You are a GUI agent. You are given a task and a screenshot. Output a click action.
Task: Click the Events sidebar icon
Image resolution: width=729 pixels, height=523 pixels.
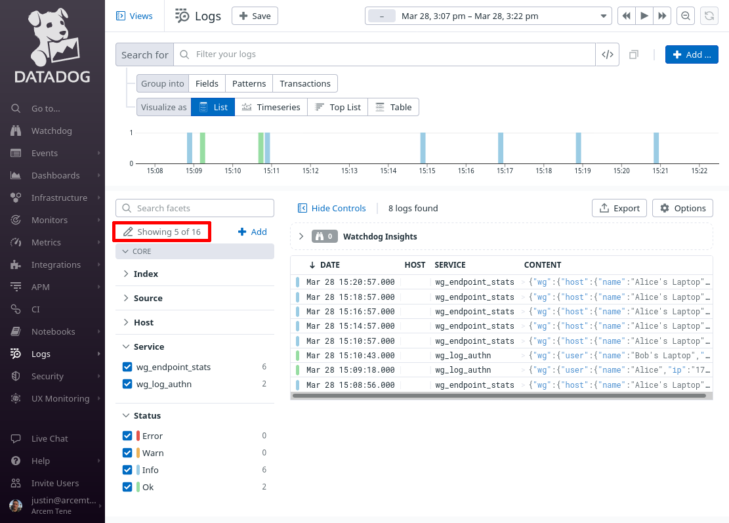pyautogui.click(x=16, y=153)
